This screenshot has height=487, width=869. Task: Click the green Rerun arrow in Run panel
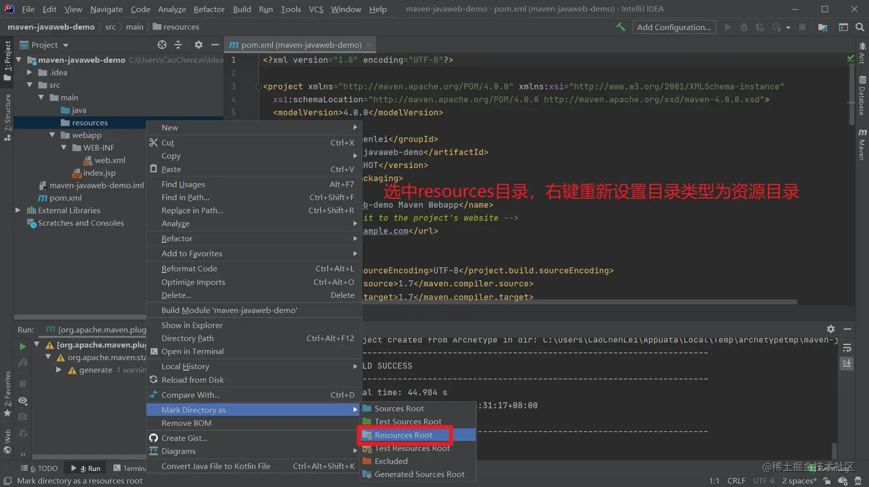22,346
